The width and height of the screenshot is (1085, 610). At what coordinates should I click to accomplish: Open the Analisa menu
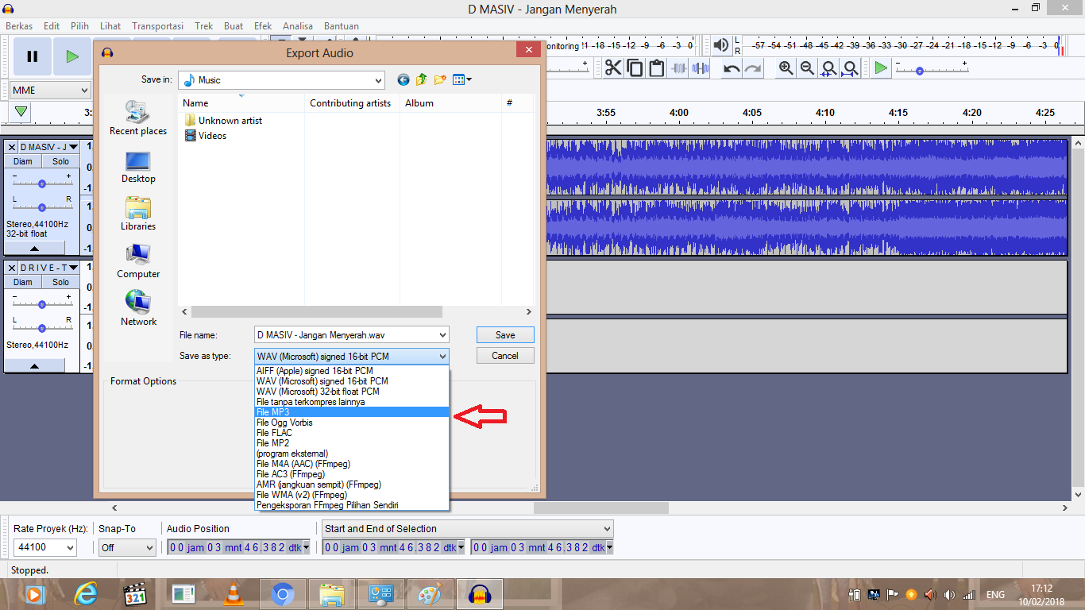[x=298, y=26]
